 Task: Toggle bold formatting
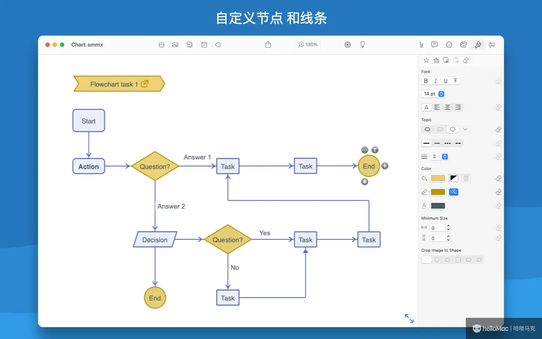[x=426, y=81]
